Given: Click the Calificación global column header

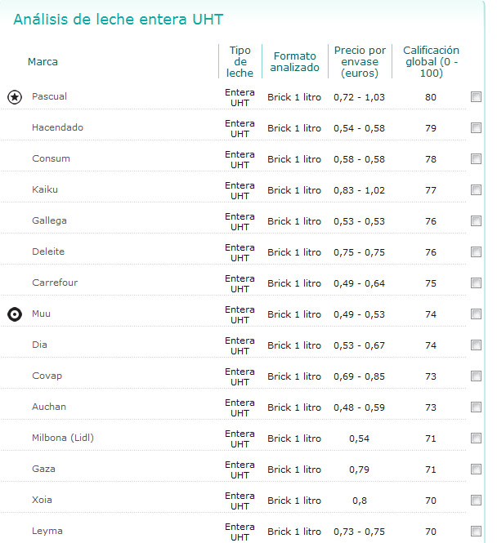Looking at the screenshot, I should tap(431, 62).
